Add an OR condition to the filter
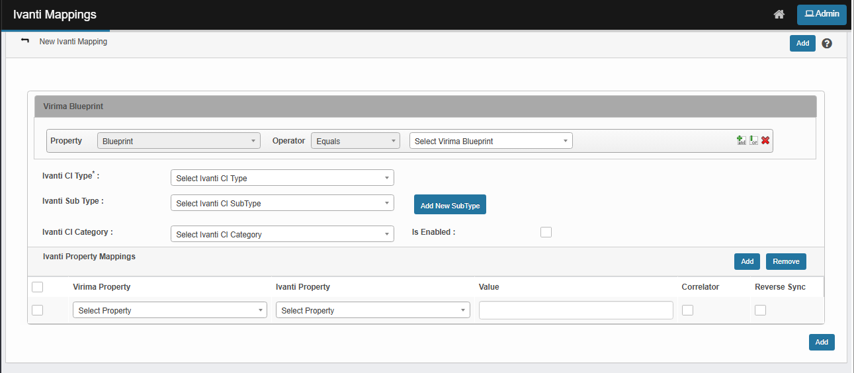Viewport: 854px width, 373px height. pos(753,140)
